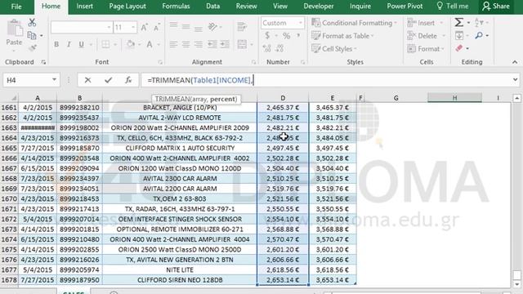Click the Fill down icon

pyautogui.click(x=459, y=35)
